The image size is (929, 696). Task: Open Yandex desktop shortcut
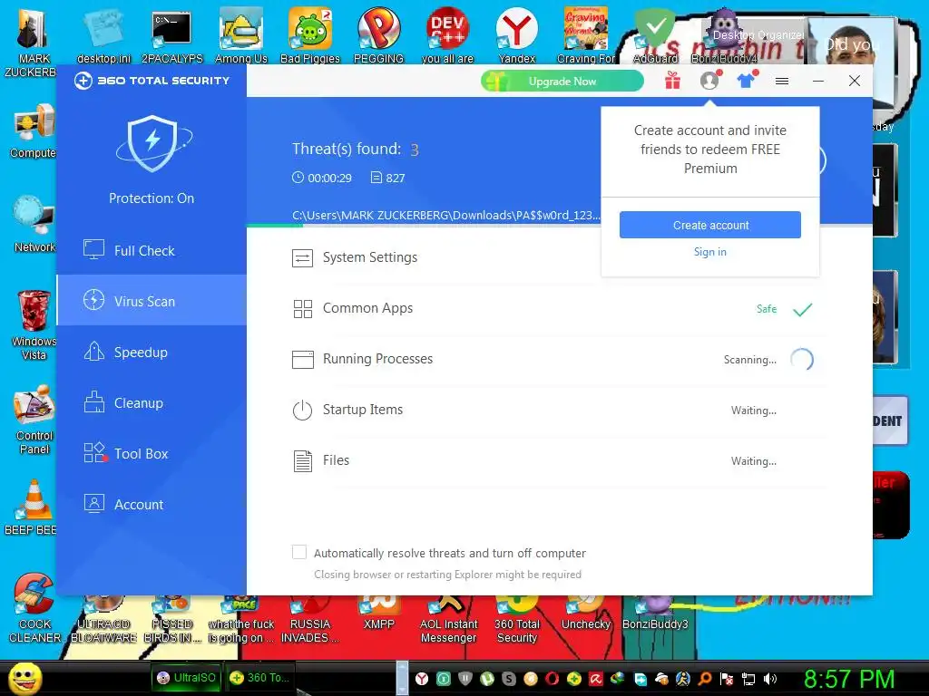tap(516, 36)
